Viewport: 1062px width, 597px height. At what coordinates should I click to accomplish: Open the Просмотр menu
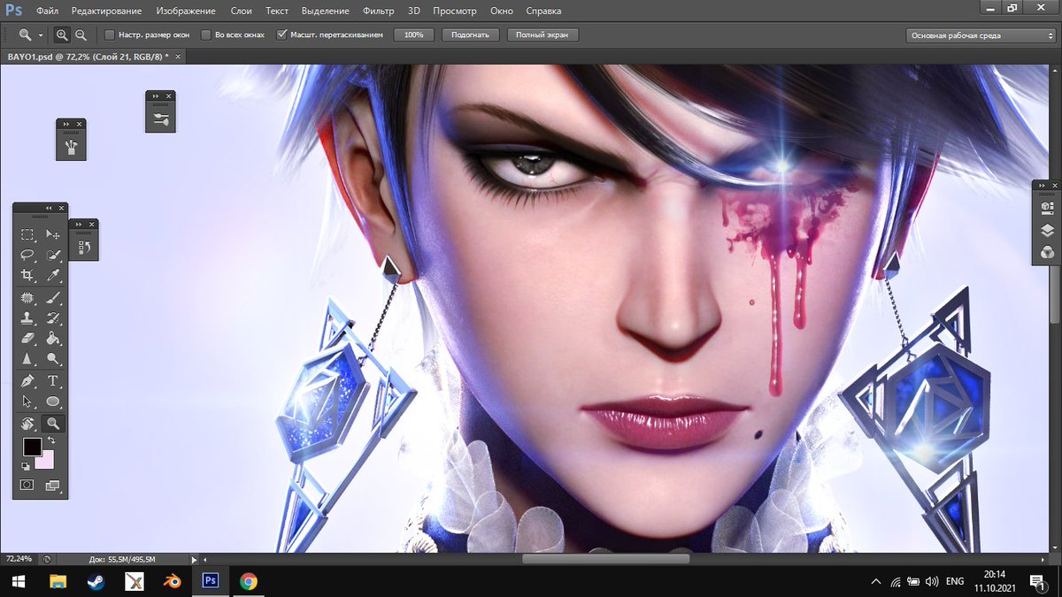(x=455, y=11)
